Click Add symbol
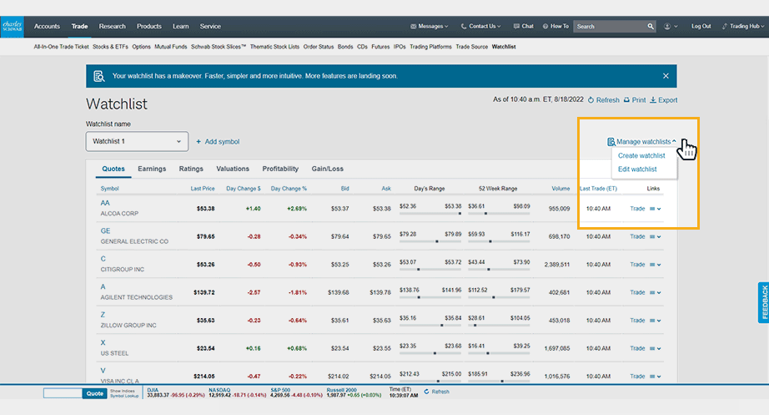The width and height of the screenshot is (769, 415). [x=218, y=141]
